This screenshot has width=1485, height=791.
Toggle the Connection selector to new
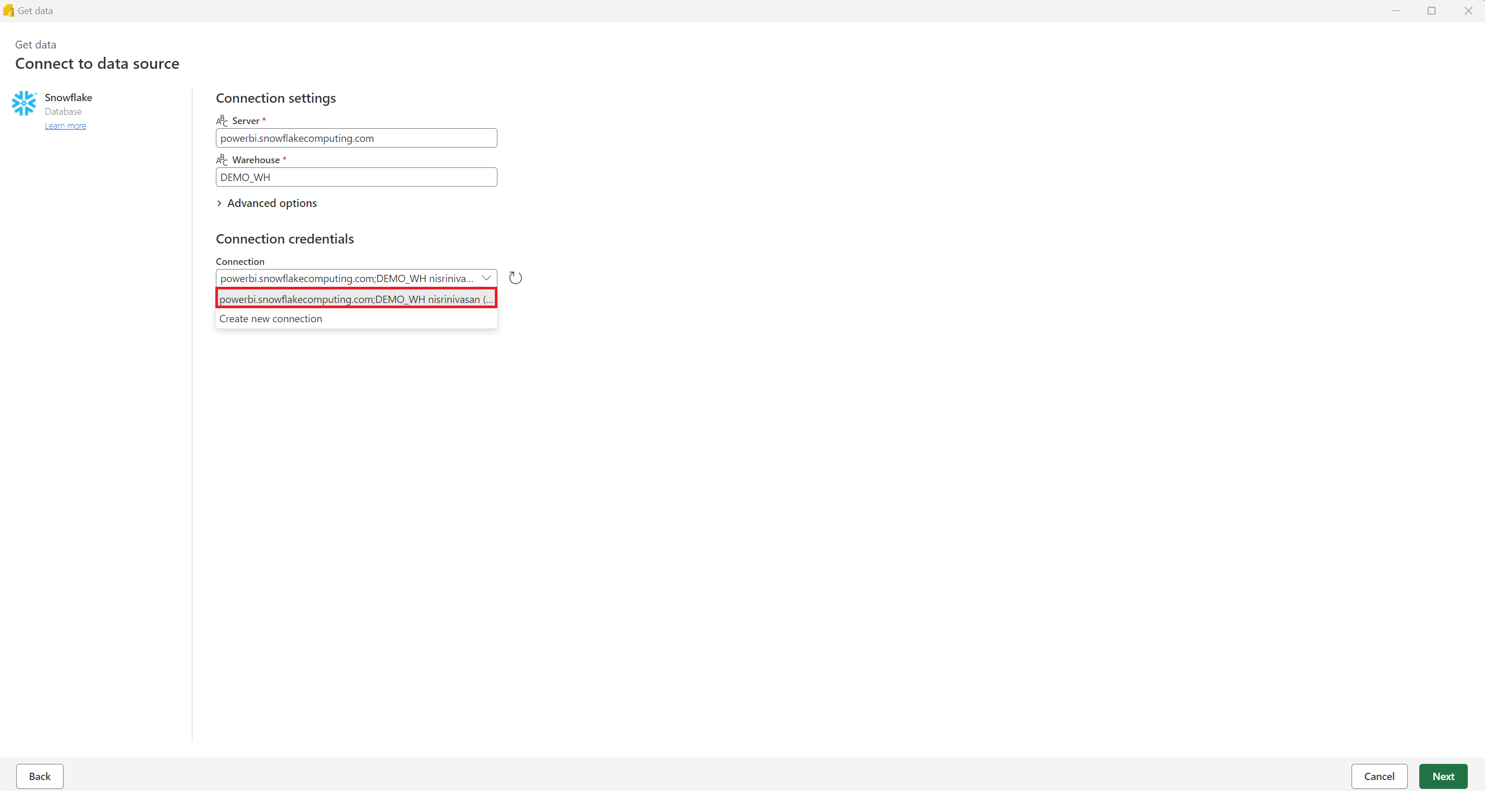point(270,318)
